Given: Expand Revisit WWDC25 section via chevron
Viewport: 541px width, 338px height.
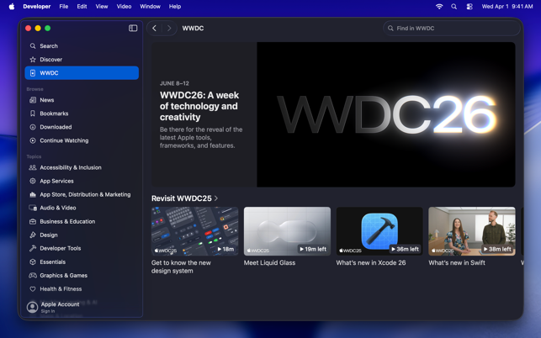Looking at the screenshot, I should tap(216, 198).
